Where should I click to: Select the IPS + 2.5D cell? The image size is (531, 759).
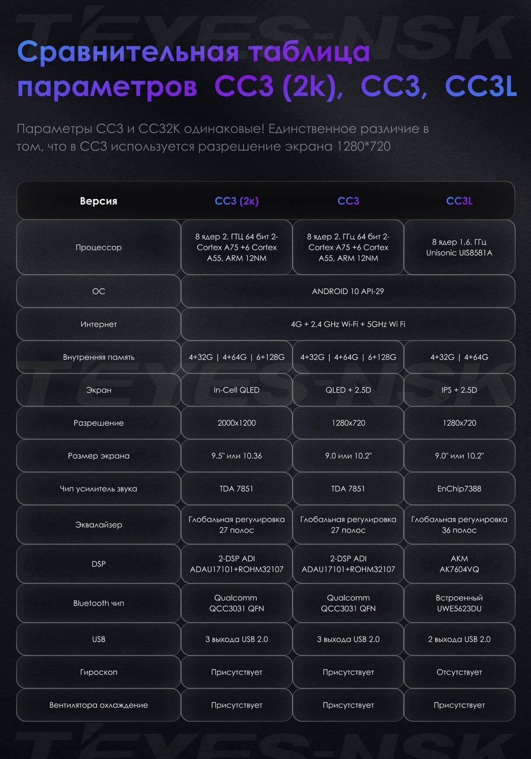point(459,390)
